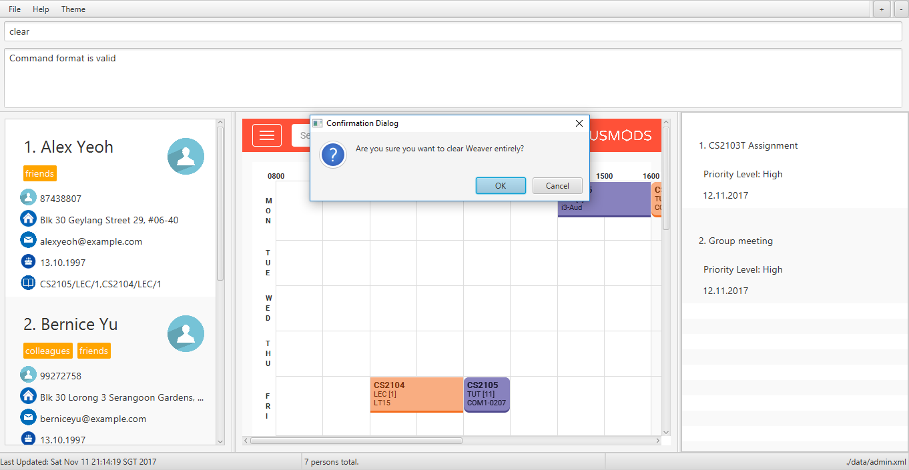
Task: Click the command input field containing 'clear'
Action: [x=452, y=31]
